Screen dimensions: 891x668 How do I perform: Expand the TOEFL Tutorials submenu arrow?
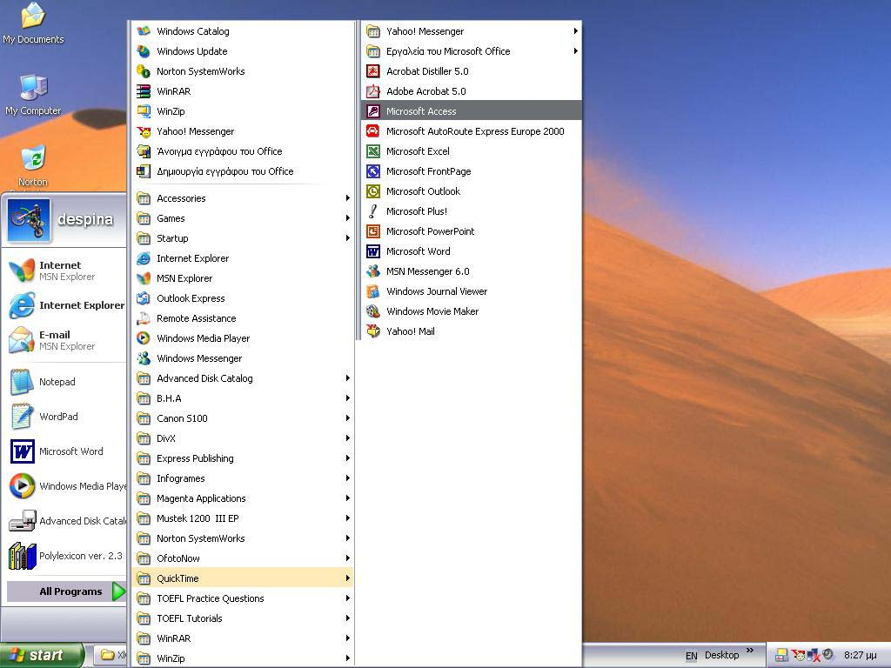[x=348, y=618]
